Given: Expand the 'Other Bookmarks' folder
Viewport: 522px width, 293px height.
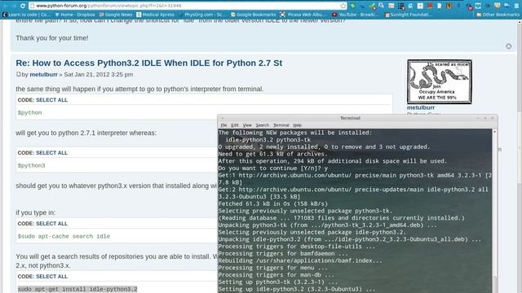Looking at the screenshot, I should click(498, 15).
